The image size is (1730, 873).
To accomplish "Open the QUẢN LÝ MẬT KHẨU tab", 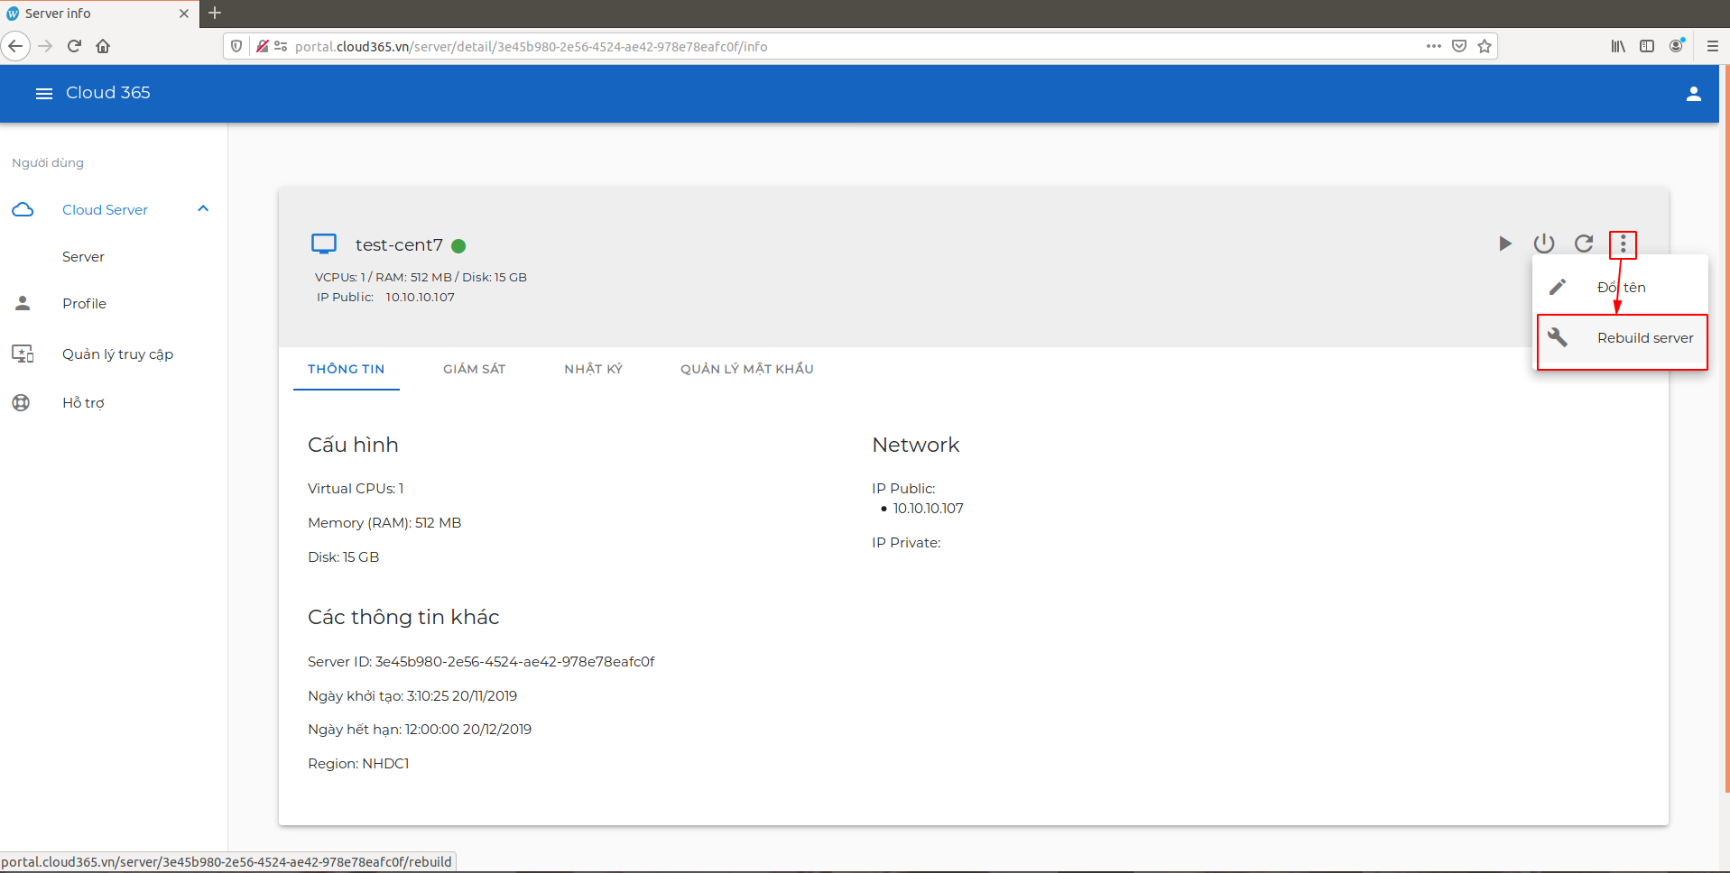I will pyautogui.click(x=747, y=369).
